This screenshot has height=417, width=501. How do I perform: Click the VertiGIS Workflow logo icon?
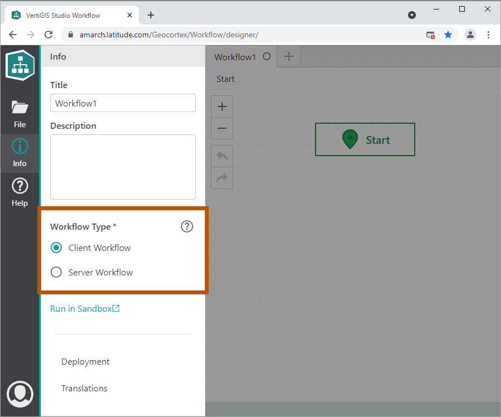click(20, 65)
